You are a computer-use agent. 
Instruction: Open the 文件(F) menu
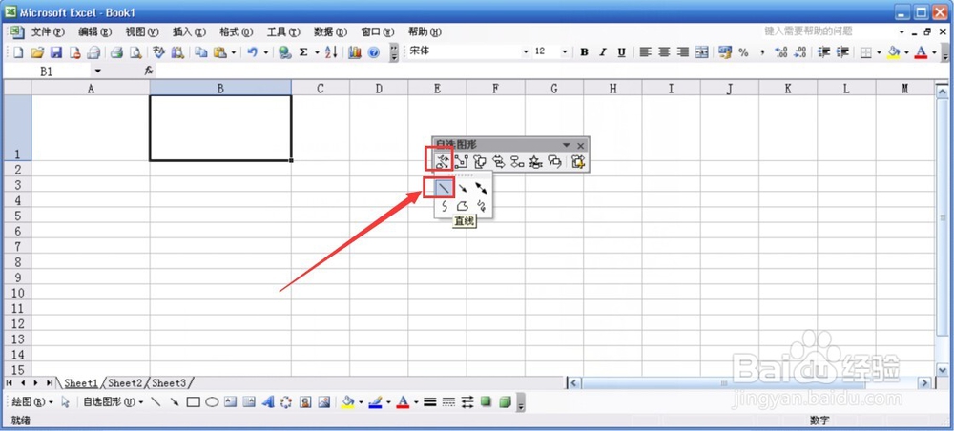(48, 31)
